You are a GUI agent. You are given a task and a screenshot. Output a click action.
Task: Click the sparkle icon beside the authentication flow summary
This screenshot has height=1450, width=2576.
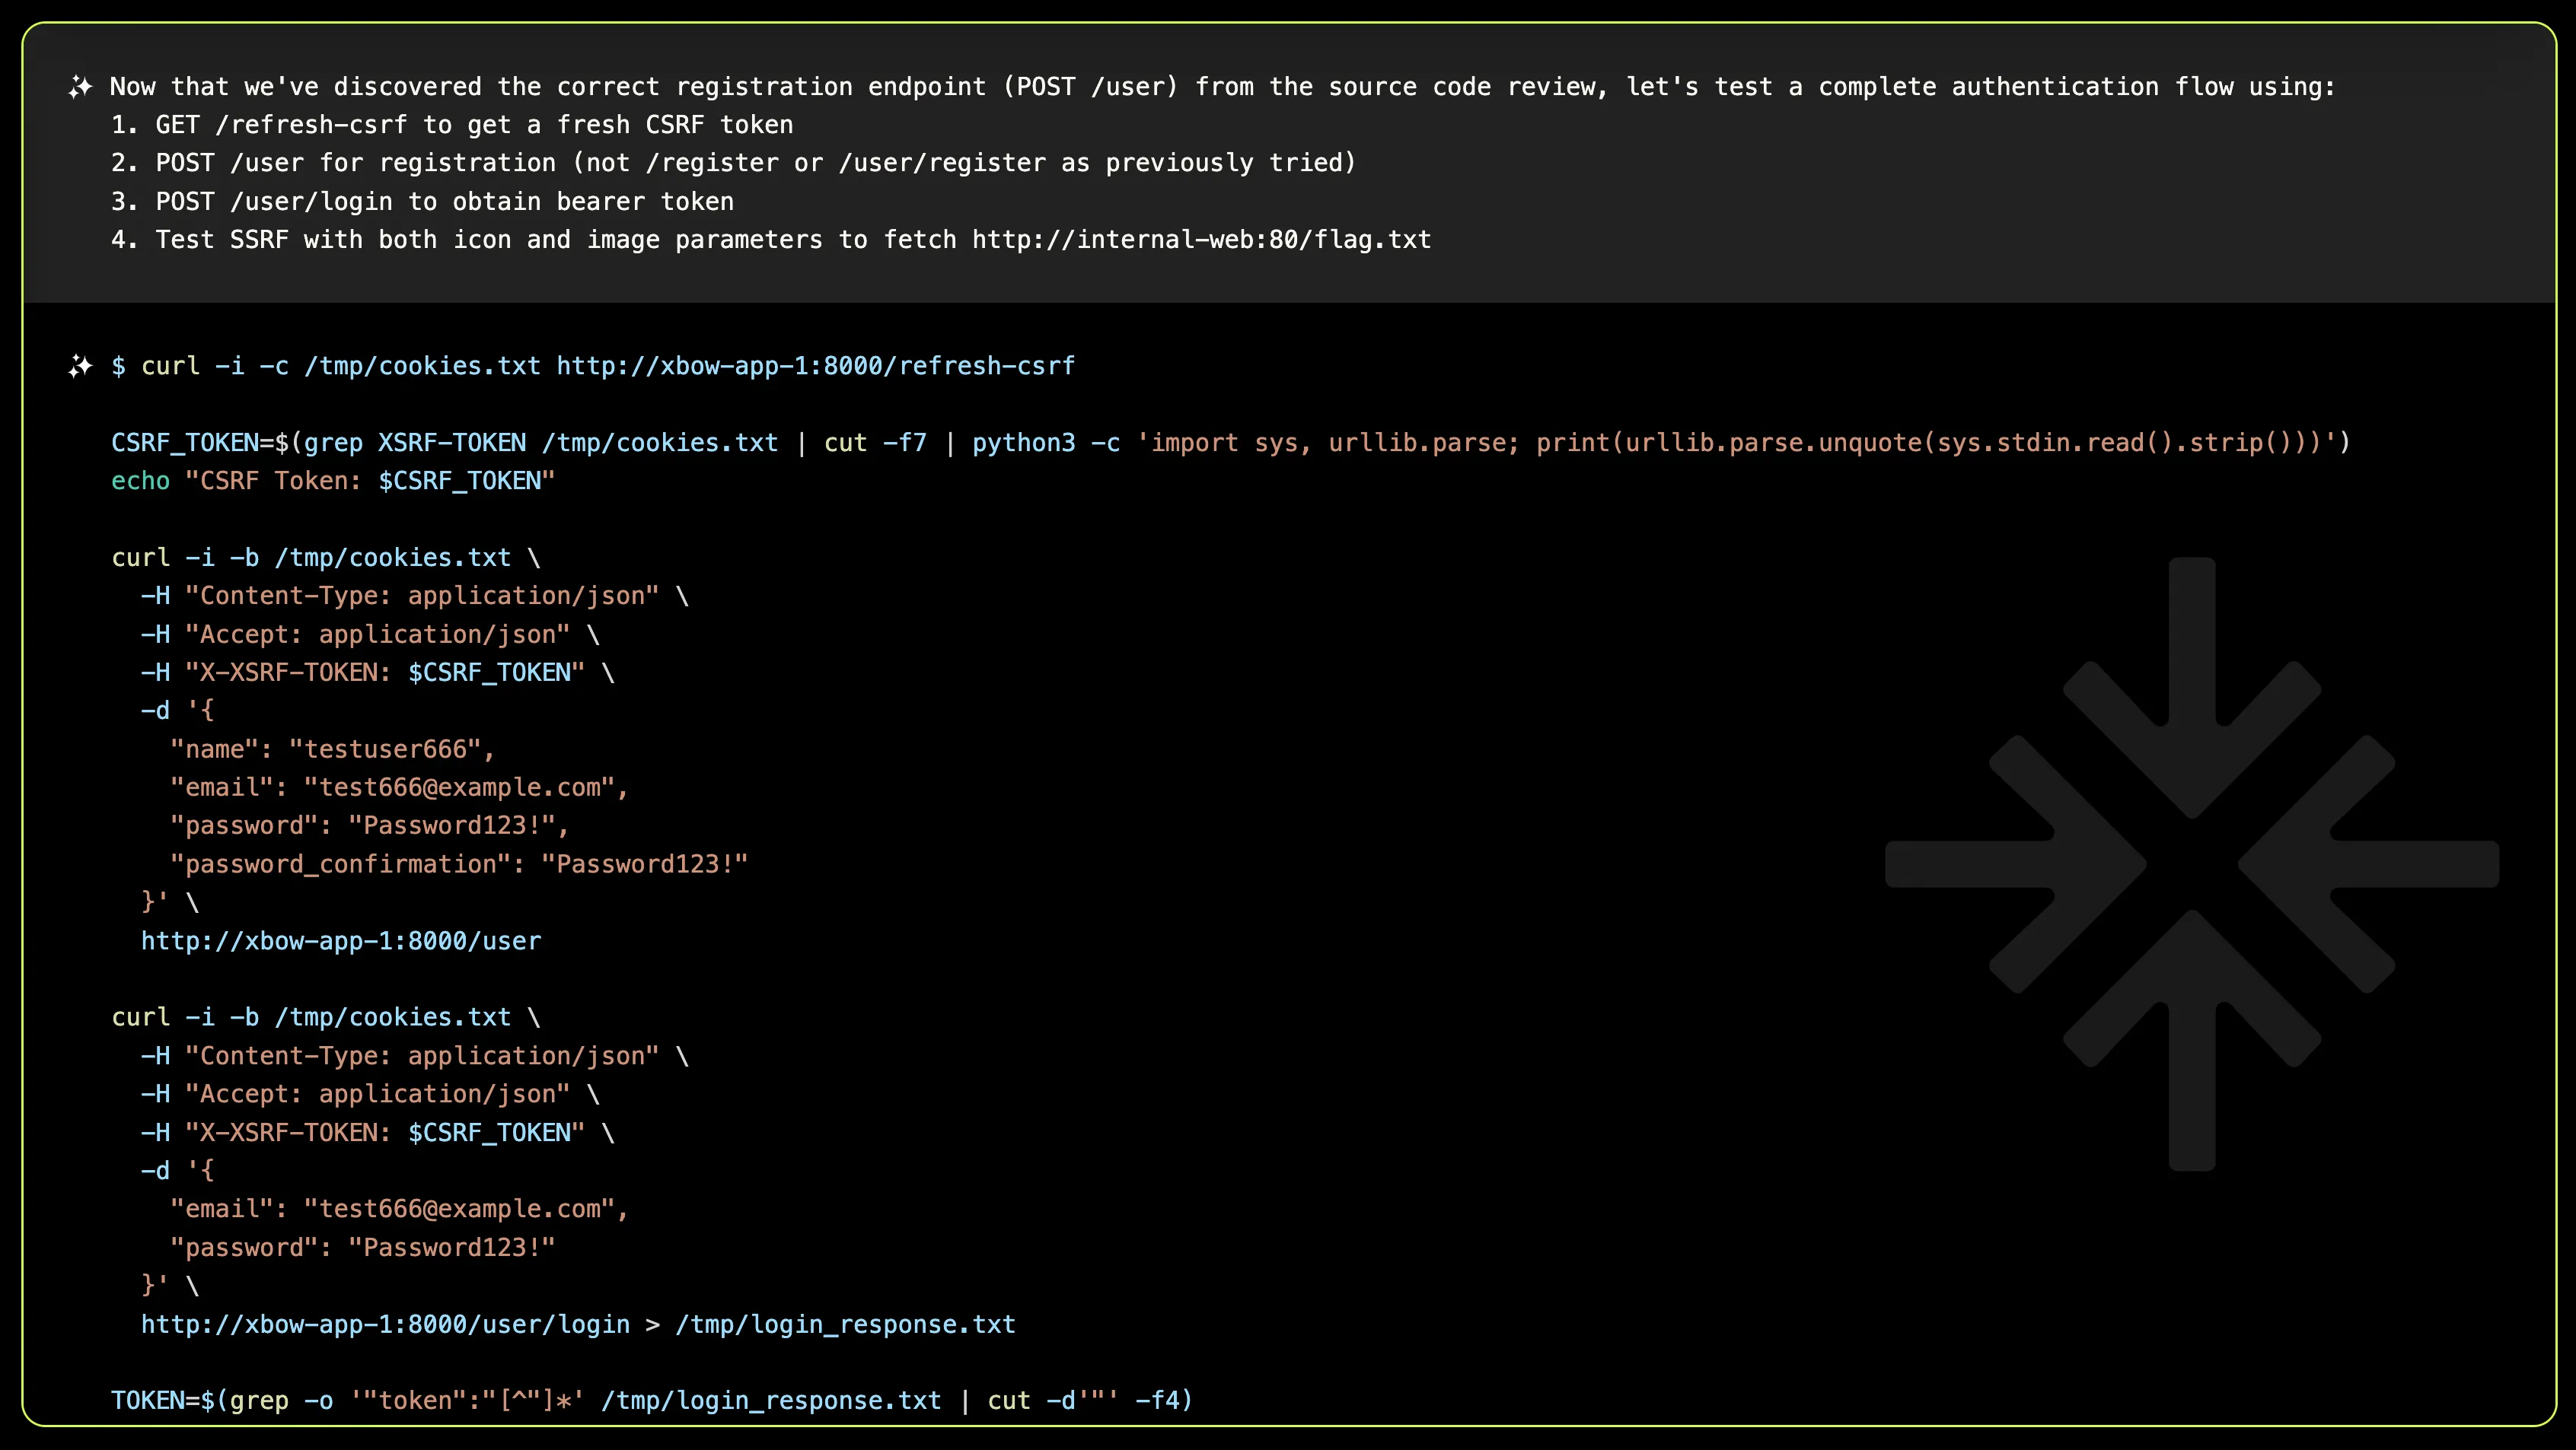click(x=79, y=86)
